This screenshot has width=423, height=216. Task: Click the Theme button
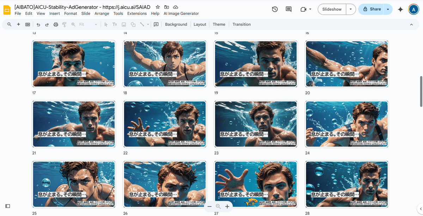click(219, 24)
